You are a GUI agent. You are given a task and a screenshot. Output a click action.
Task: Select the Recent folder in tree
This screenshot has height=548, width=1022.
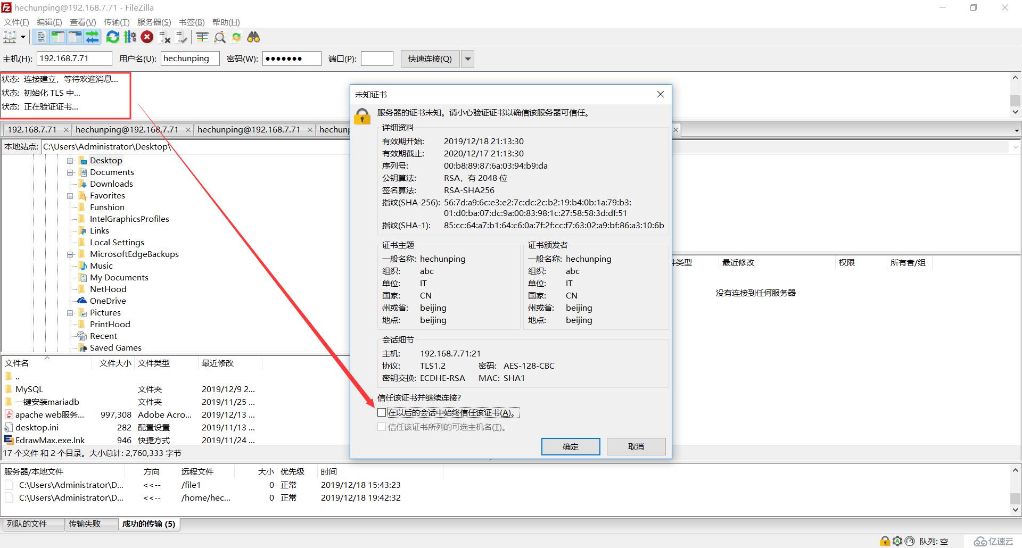click(x=103, y=336)
